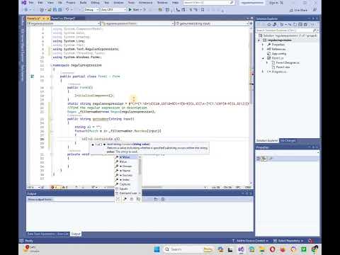Open the Build menu
The height and width of the screenshot is (255, 340).
pyautogui.click(x=83, y=3)
